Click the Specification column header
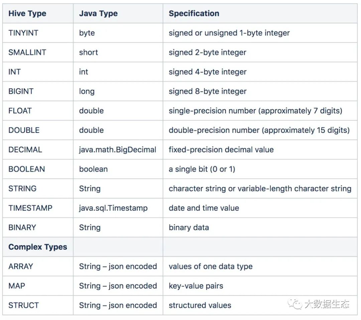 point(194,14)
